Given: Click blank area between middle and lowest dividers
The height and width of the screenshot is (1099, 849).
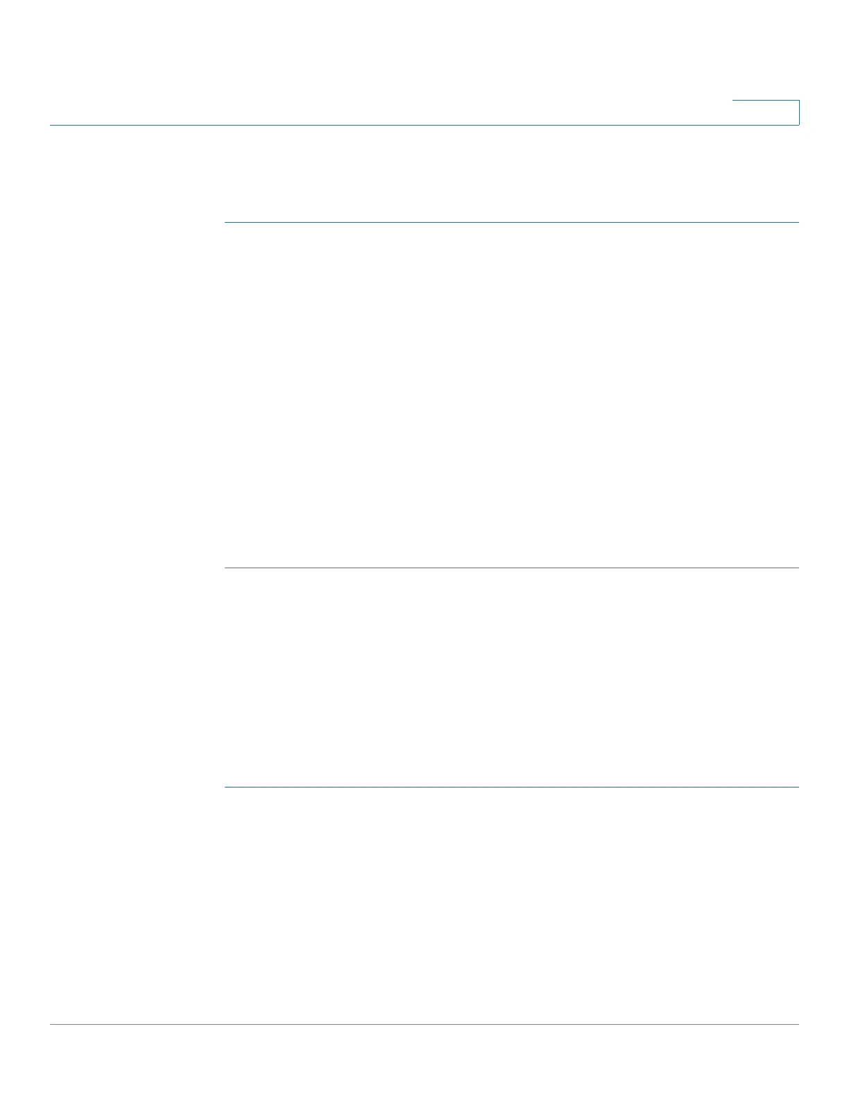Looking at the screenshot, I should [x=512, y=677].
